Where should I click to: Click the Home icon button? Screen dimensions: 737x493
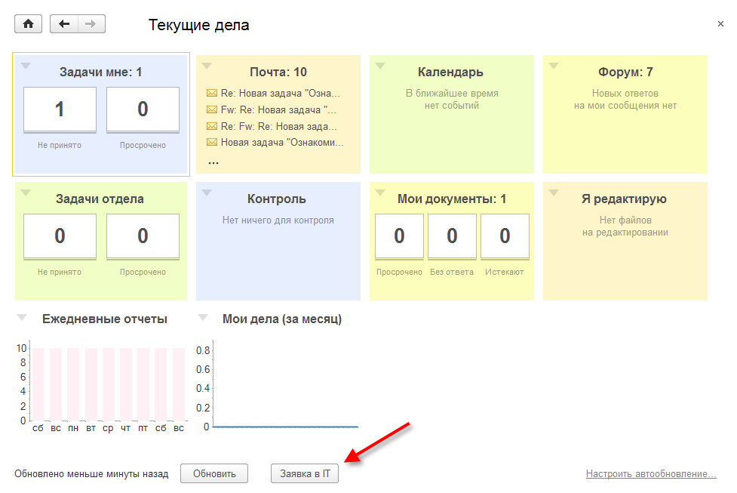pyautogui.click(x=29, y=24)
